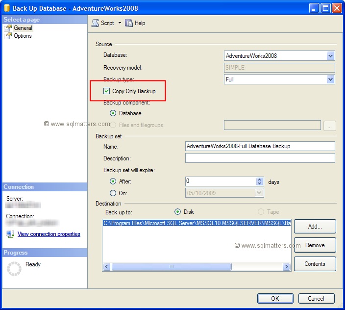This screenshot has height=310, width=345.
Task: Open View connection properties link
Action: pyautogui.click(x=49, y=234)
